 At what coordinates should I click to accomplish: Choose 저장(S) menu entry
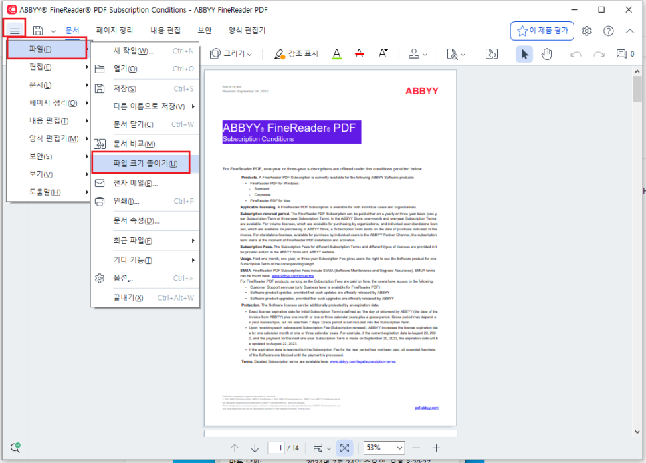[144, 88]
